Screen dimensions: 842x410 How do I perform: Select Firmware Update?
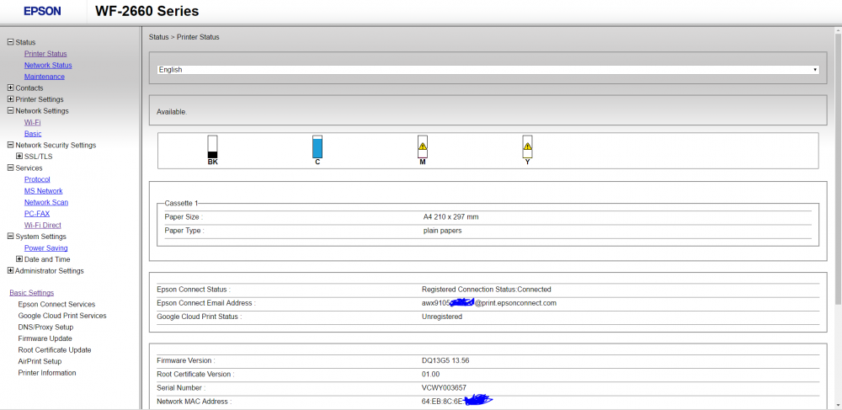tap(45, 338)
